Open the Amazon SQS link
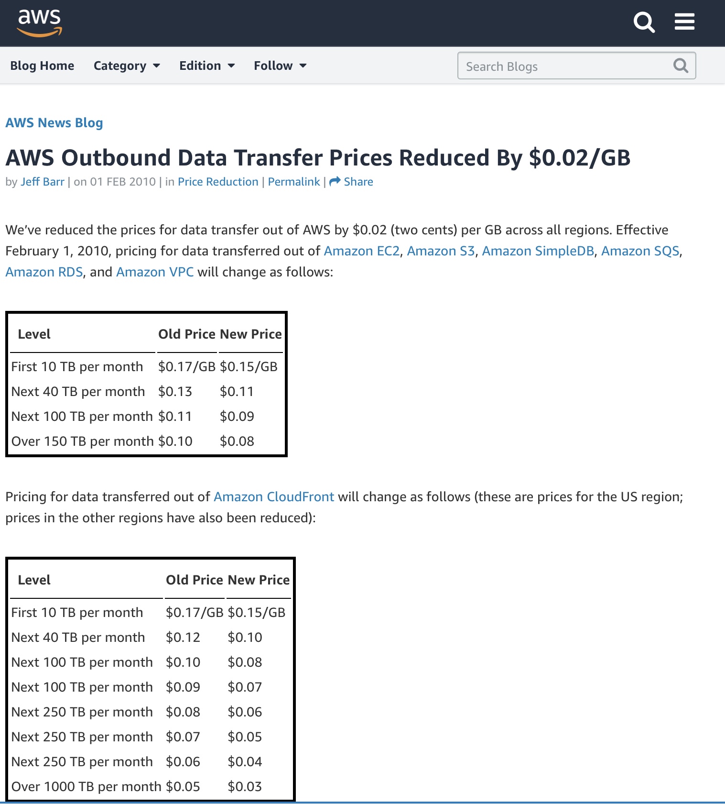Image resolution: width=725 pixels, height=804 pixels. pyautogui.click(x=640, y=251)
